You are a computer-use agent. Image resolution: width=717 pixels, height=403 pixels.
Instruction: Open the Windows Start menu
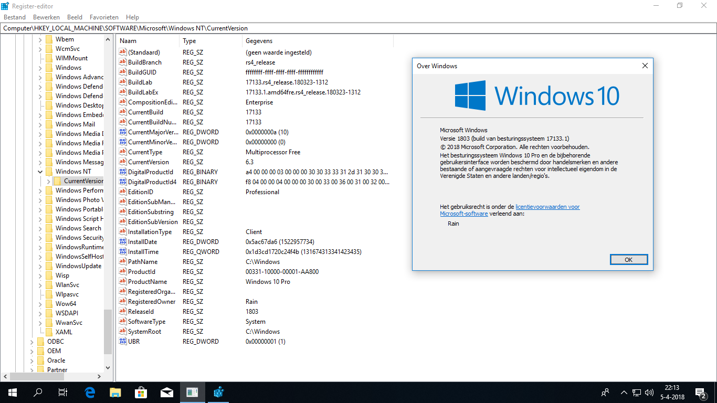tap(12, 393)
